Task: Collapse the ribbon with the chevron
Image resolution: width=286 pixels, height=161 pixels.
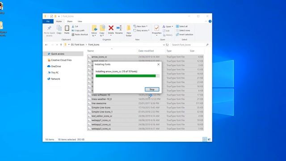Action: pyautogui.click(x=206, y=21)
